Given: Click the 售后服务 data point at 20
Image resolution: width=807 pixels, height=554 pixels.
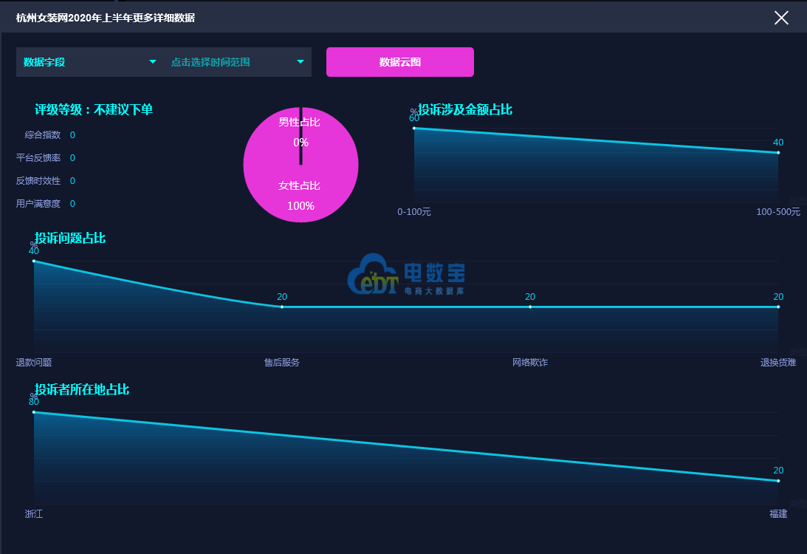Looking at the screenshot, I should tap(282, 307).
